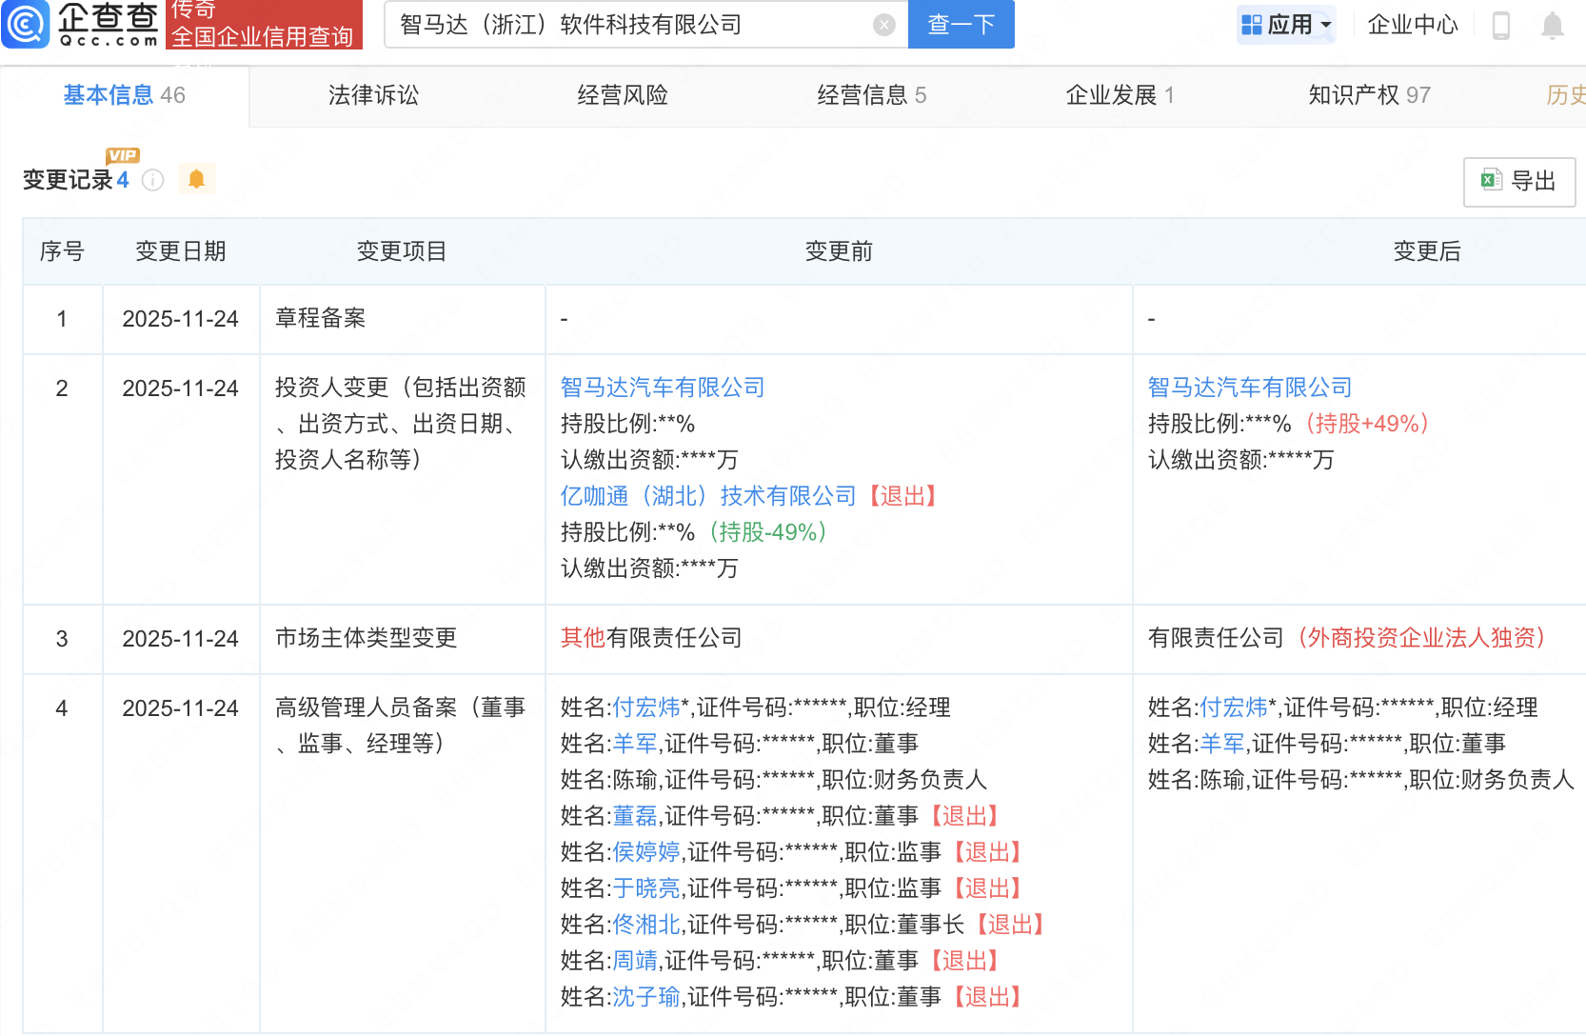This screenshot has height=1036, width=1586.
Task: Select the 知识产权 97 tab
Action: point(1368,95)
